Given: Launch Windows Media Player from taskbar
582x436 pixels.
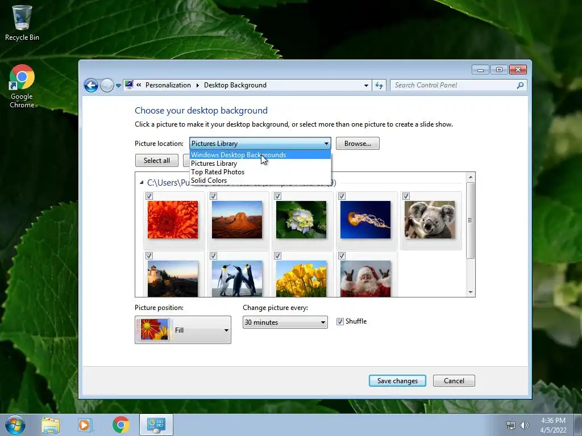Looking at the screenshot, I should 85,425.
